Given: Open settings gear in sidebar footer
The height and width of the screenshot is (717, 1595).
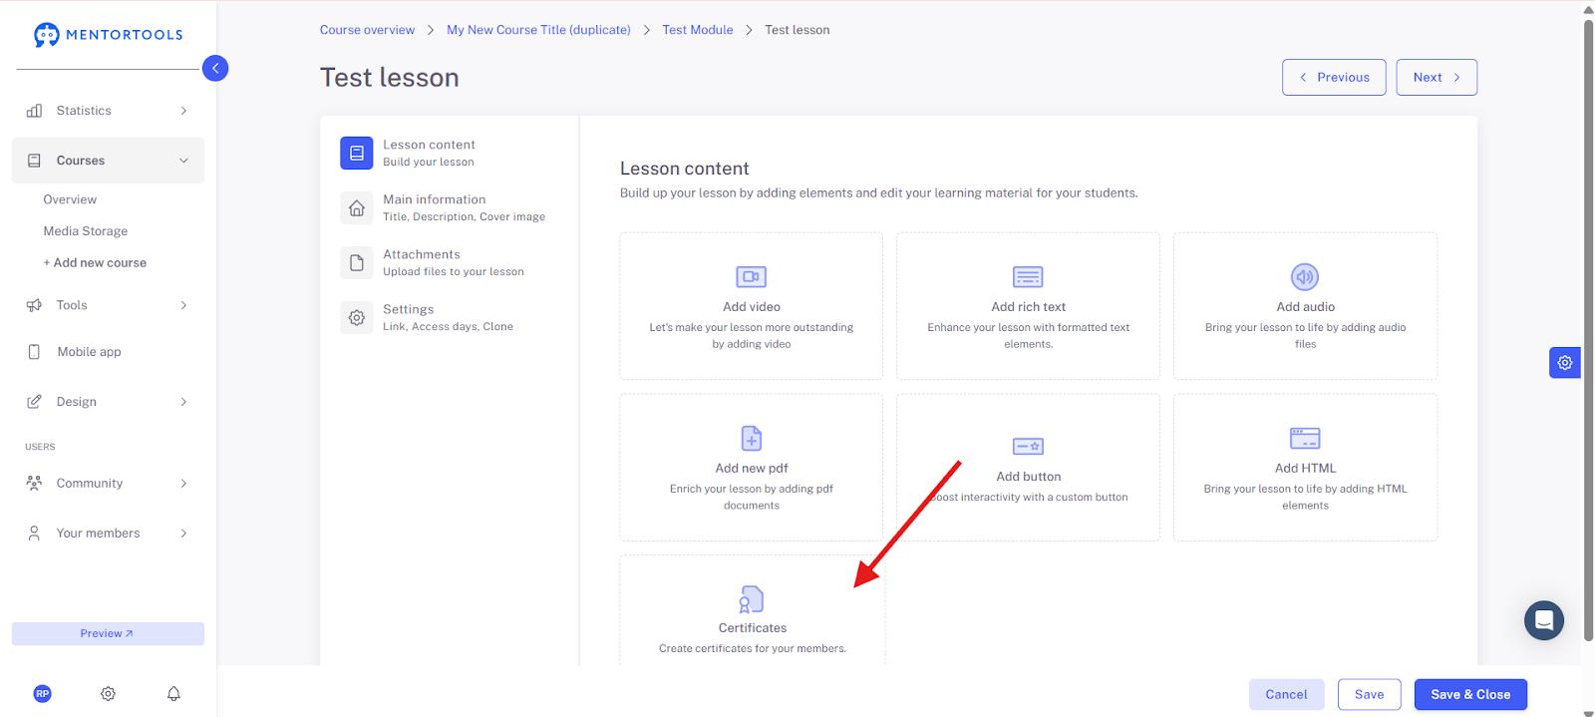Looking at the screenshot, I should point(108,694).
